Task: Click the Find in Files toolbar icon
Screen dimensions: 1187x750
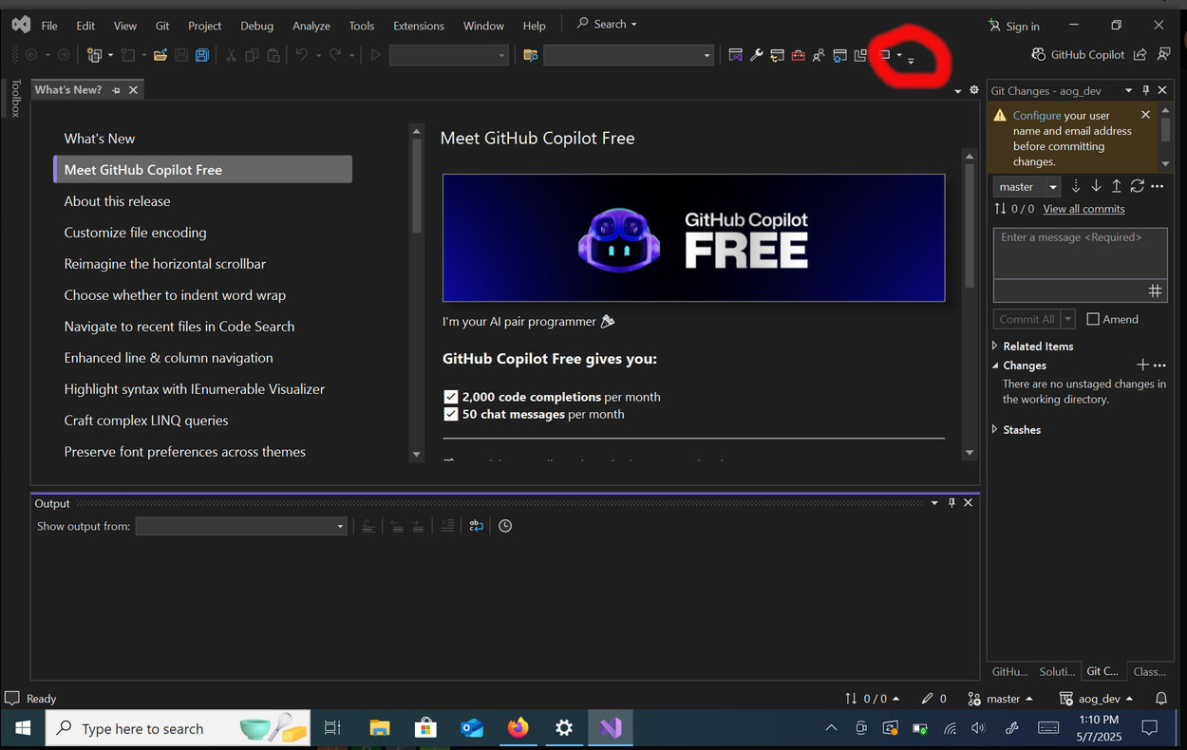Action: pos(531,55)
